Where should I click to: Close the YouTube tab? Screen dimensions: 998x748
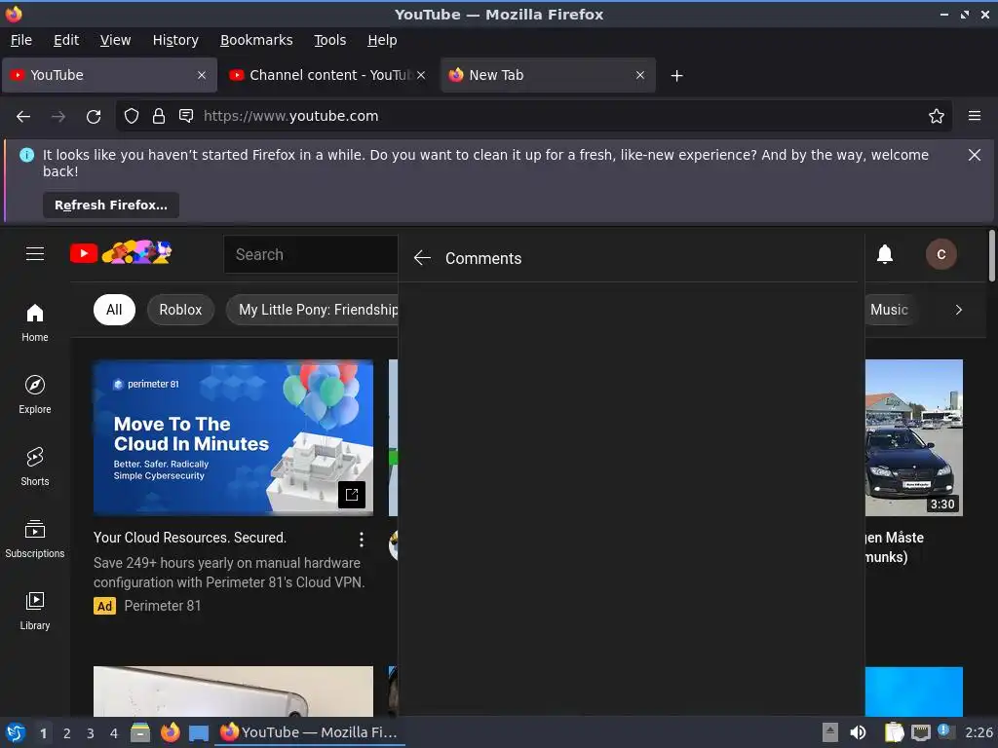click(202, 75)
